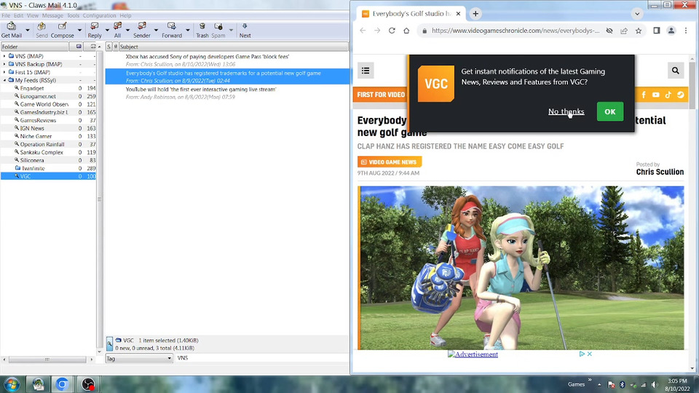The width and height of the screenshot is (699, 393).
Task: Open VGC TikTok icon
Action: [668, 95]
